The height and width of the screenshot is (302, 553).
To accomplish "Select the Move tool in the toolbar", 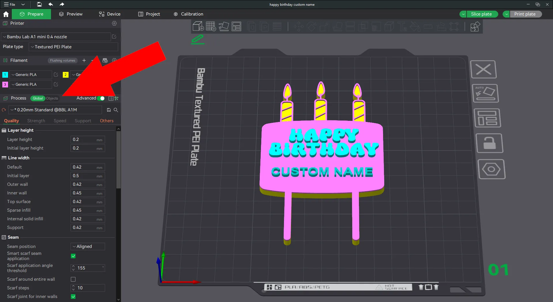I will point(299,27).
